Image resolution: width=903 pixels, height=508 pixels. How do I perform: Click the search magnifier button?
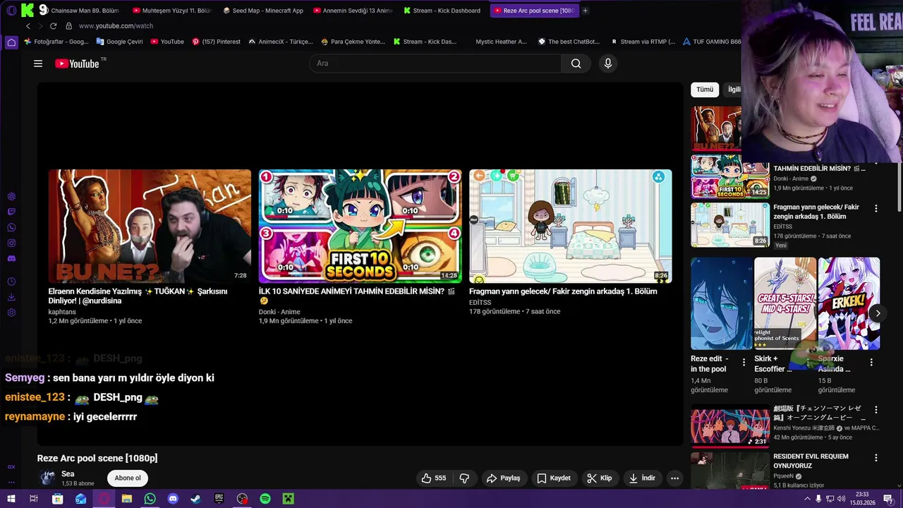[576, 64]
